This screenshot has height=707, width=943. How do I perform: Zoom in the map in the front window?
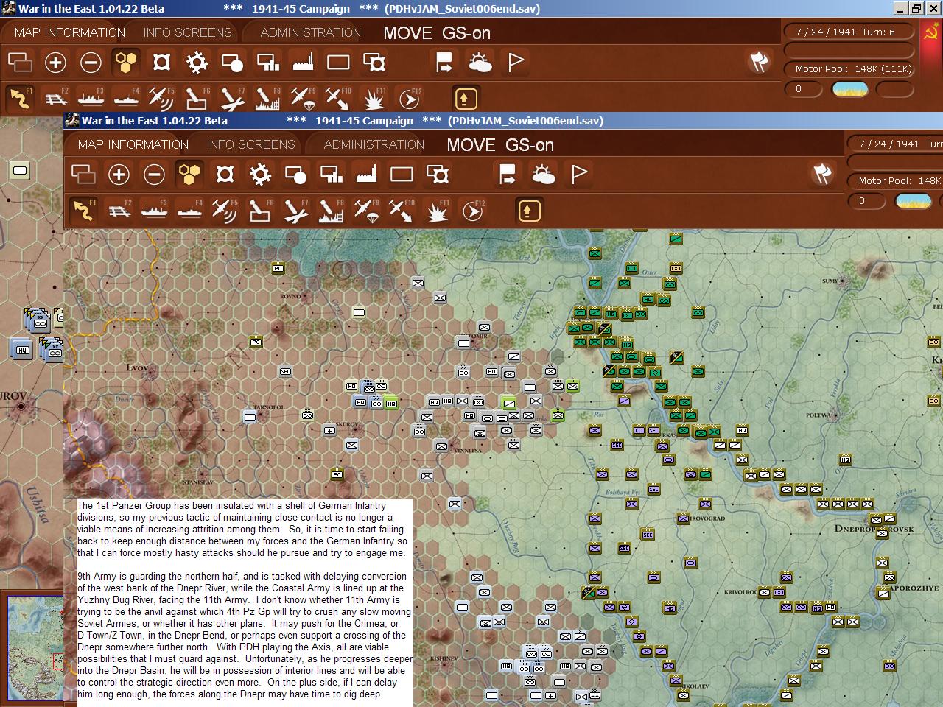click(x=119, y=175)
